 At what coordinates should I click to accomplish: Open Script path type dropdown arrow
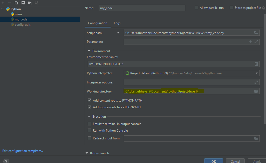pyautogui.click(x=118, y=33)
